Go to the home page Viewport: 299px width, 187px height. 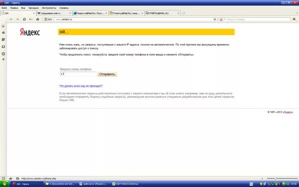(x=37, y=19)
